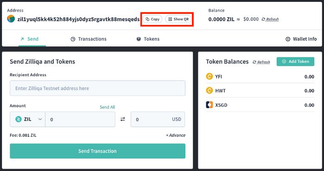
Task: Open the Tokens tab
Action: pyautogui.click(x=148, y=39)
